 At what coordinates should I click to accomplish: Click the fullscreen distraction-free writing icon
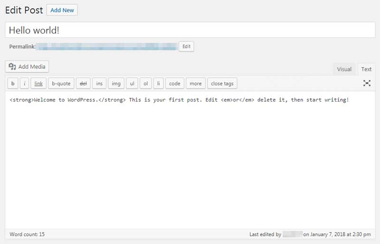coord(367,83)
